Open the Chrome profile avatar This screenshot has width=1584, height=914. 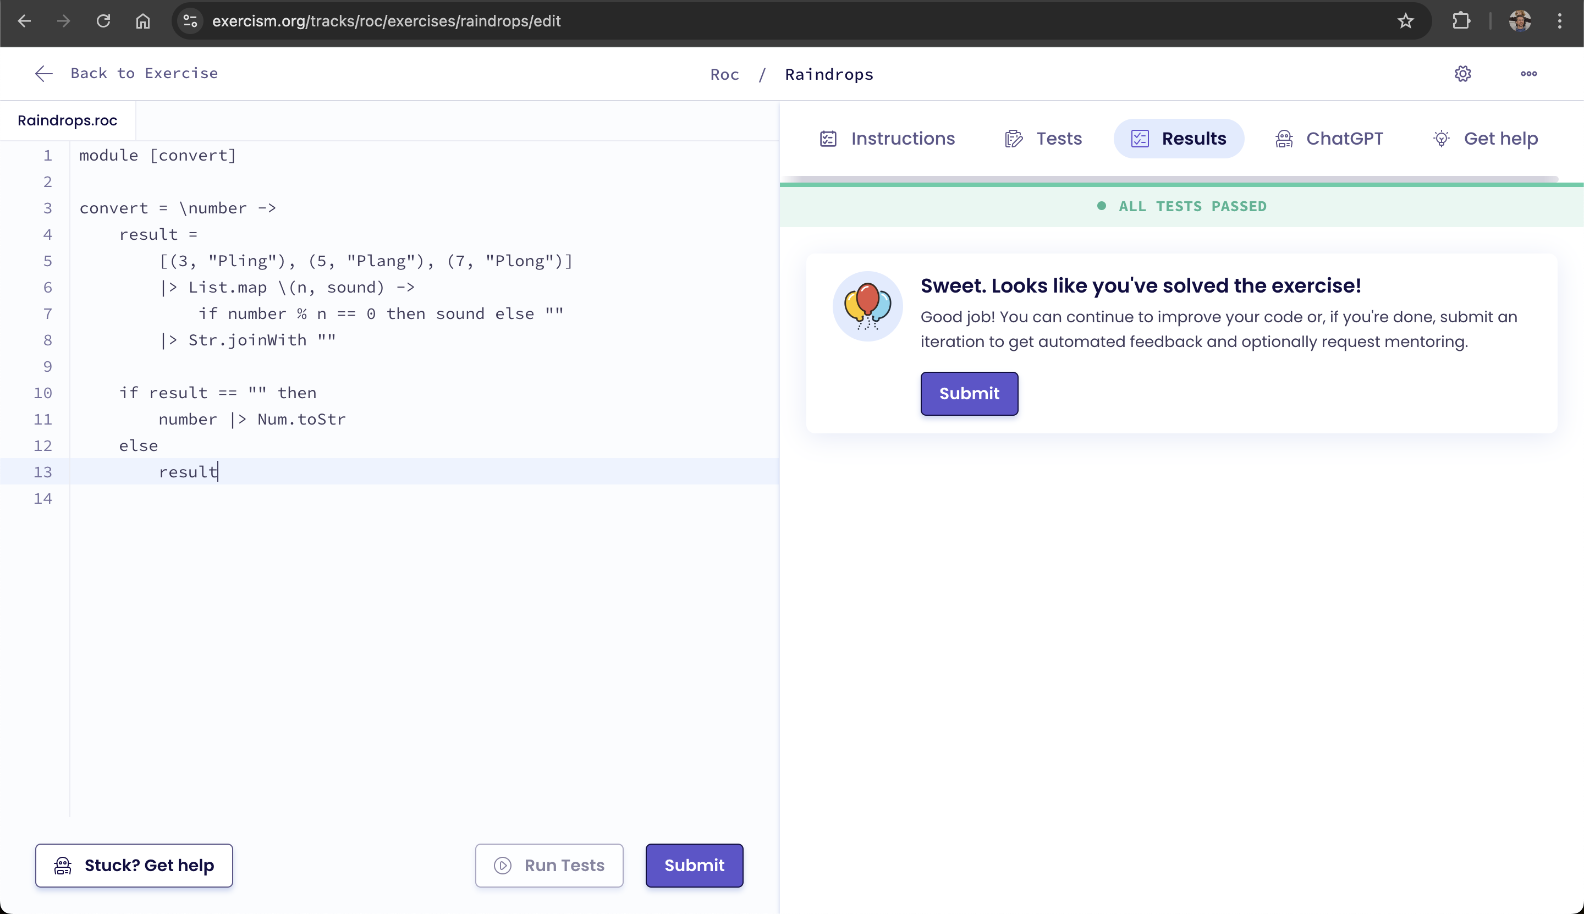(x=1519, y=21)
